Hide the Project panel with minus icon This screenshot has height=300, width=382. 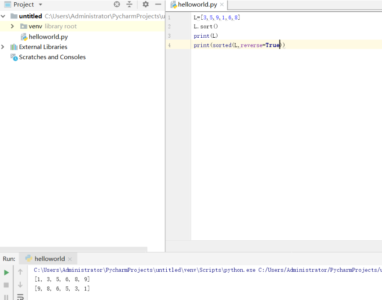(158, 4)
